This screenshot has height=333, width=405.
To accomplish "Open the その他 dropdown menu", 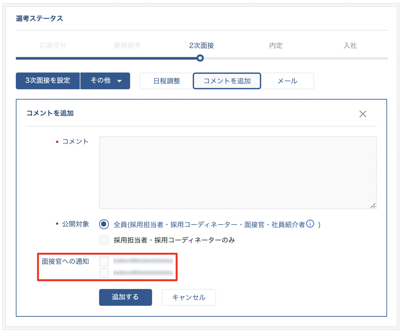I will (x=105, y=81).
